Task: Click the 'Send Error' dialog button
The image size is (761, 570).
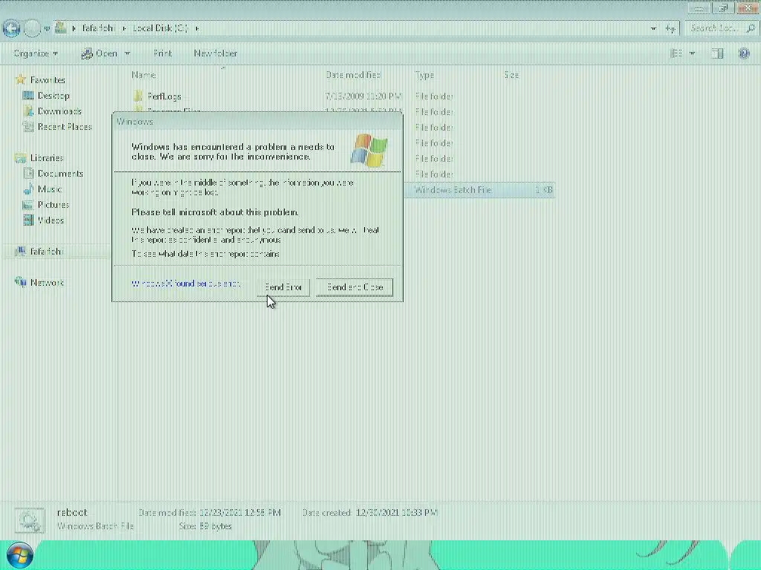Action: point(283,287)
